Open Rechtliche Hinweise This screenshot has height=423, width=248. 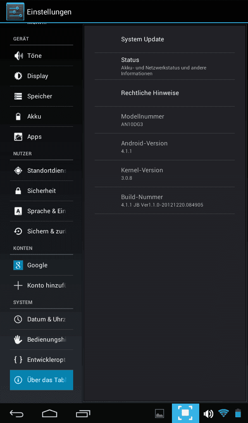(165, 93)
